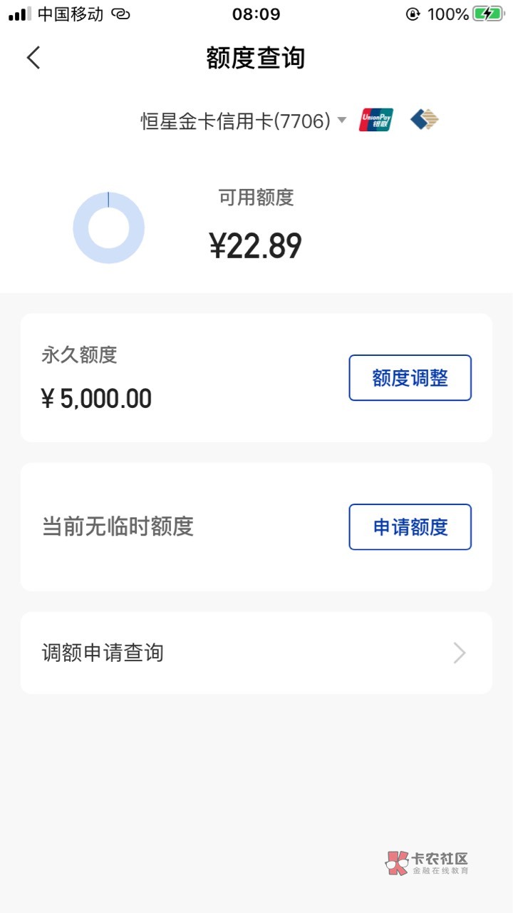513x913 pixels.
Task: Tap the back arrow icon
Action: tap(33, 58)
